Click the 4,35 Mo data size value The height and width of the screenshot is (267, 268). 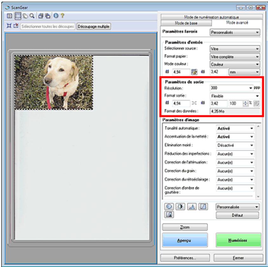[235, 111]
